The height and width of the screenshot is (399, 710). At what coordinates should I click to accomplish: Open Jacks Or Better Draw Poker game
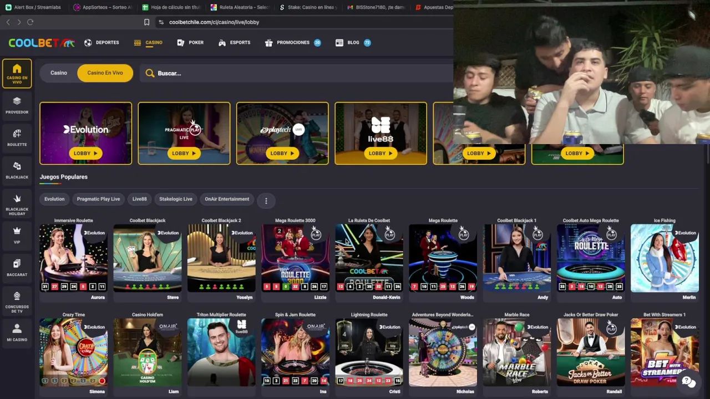coord(590,352)
